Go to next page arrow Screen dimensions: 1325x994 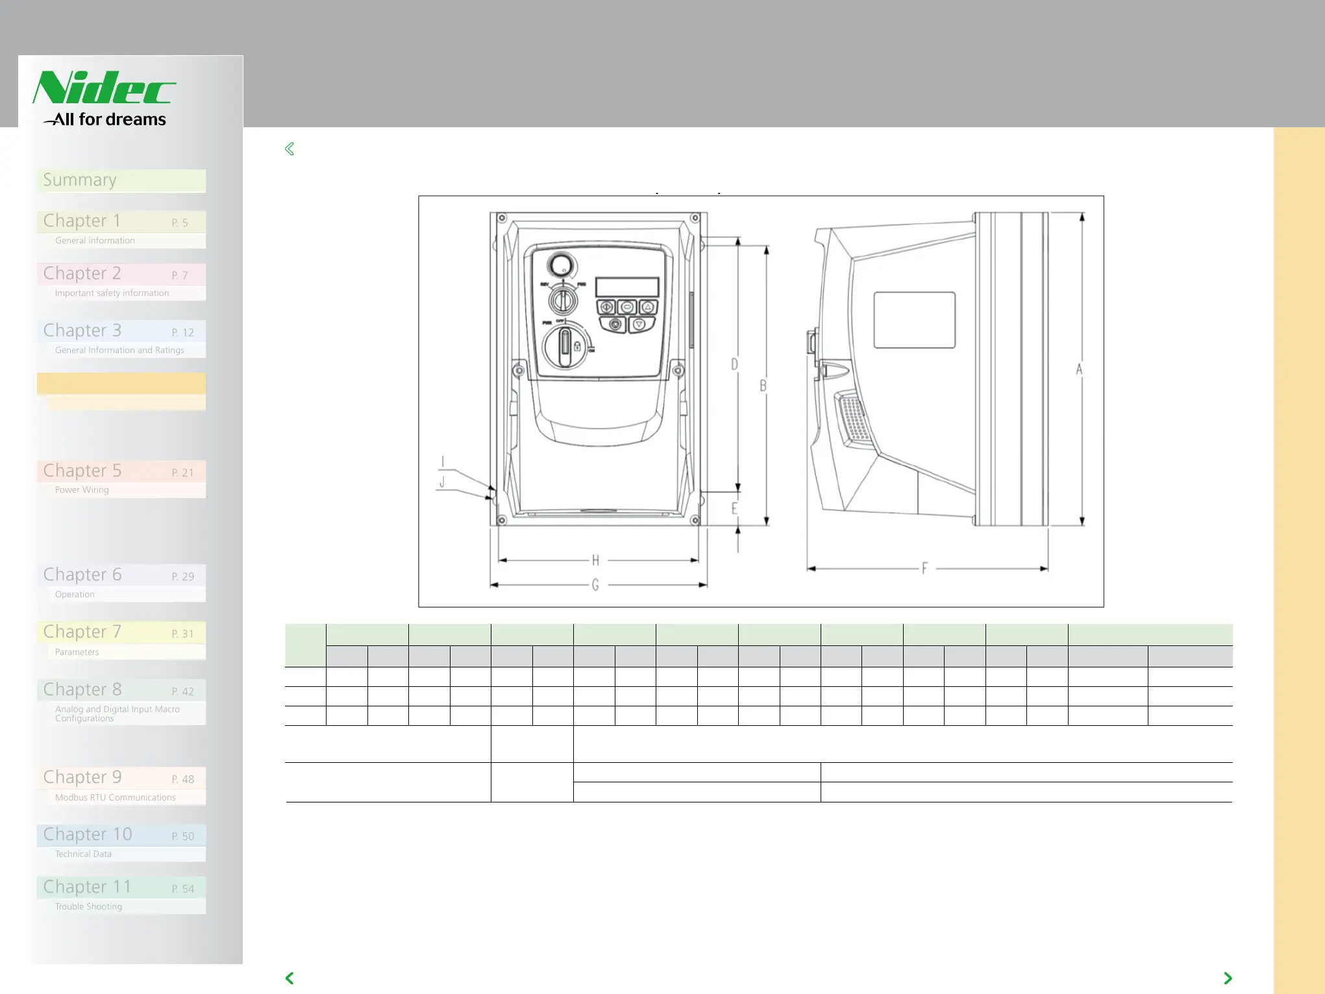1228,978
